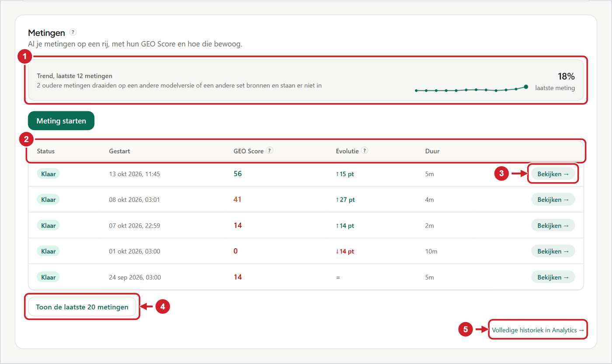Show the last 20 measurements
The height and width of the screenshot is (364, 612).
[82, 307]
